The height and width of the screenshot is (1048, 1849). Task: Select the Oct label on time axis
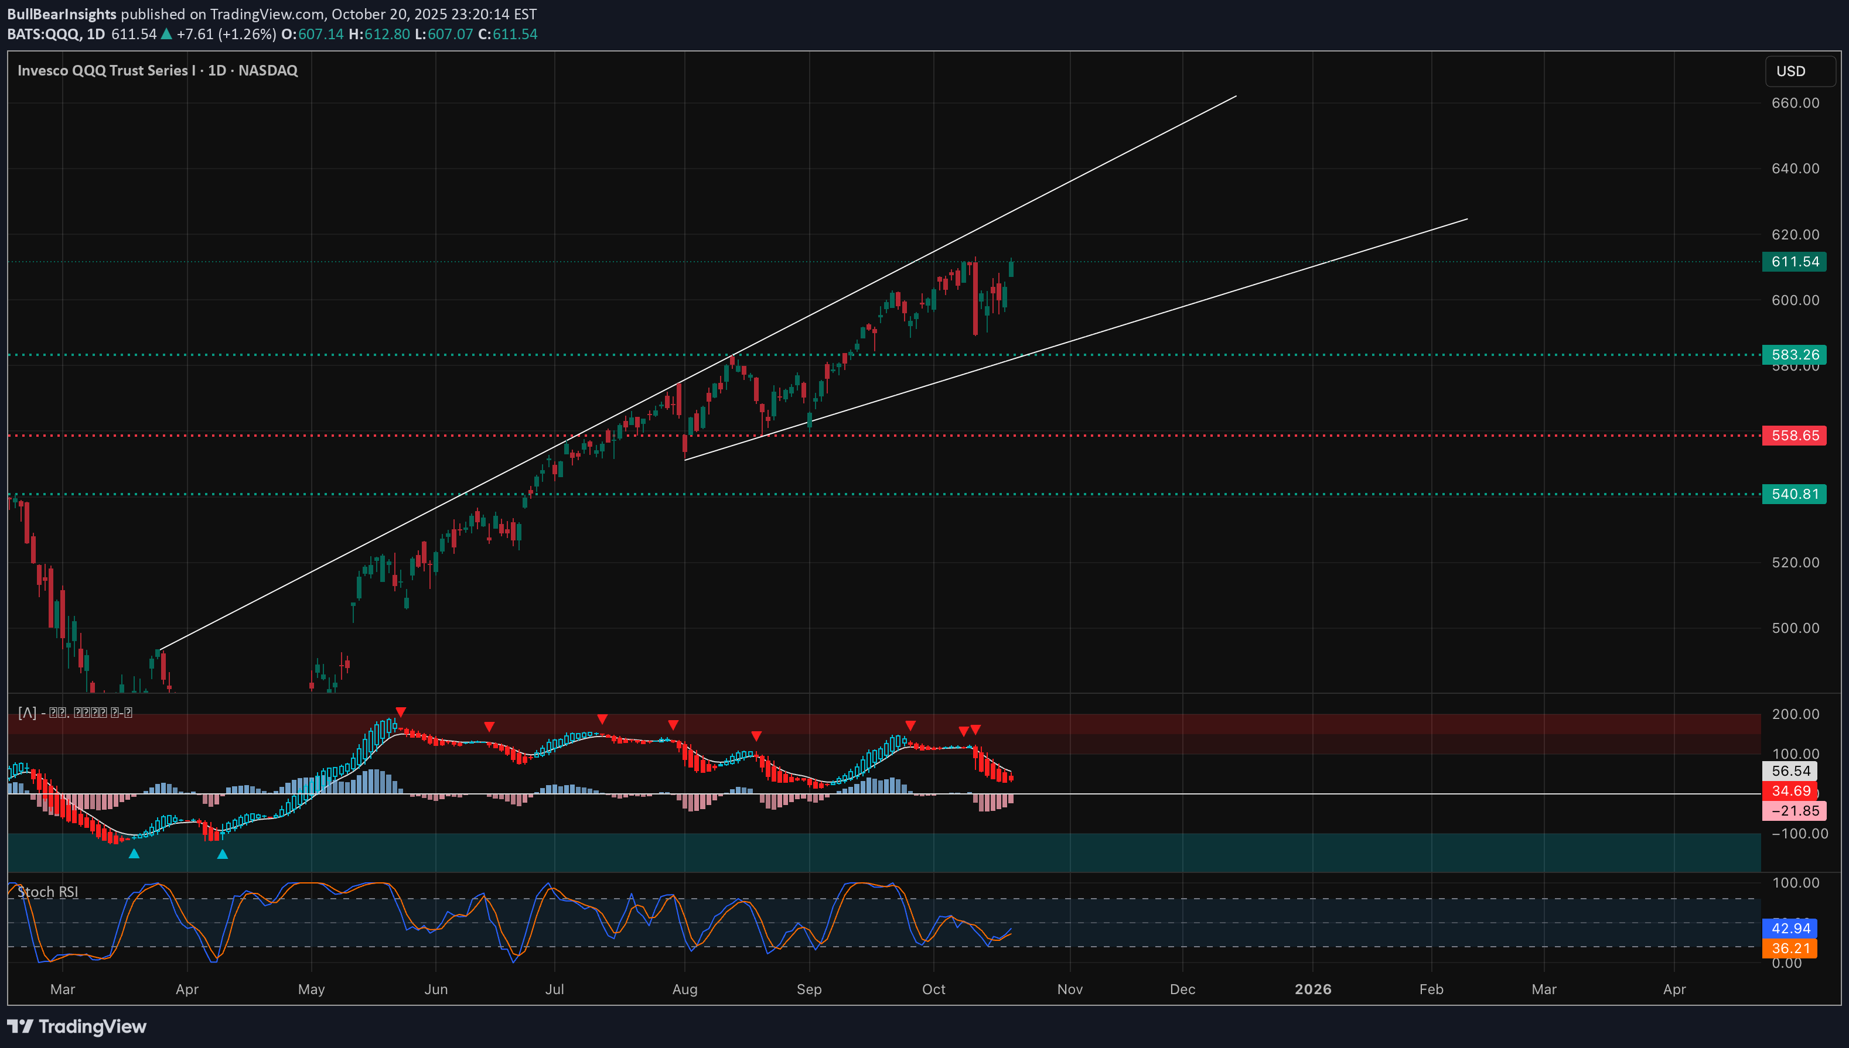(x=933, y=989)
